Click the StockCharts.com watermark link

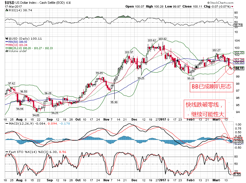pos(229,2)
